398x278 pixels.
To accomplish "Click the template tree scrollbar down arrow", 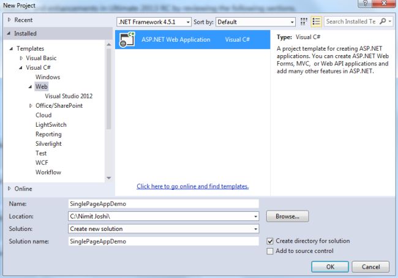I will (x=108, y=178).
